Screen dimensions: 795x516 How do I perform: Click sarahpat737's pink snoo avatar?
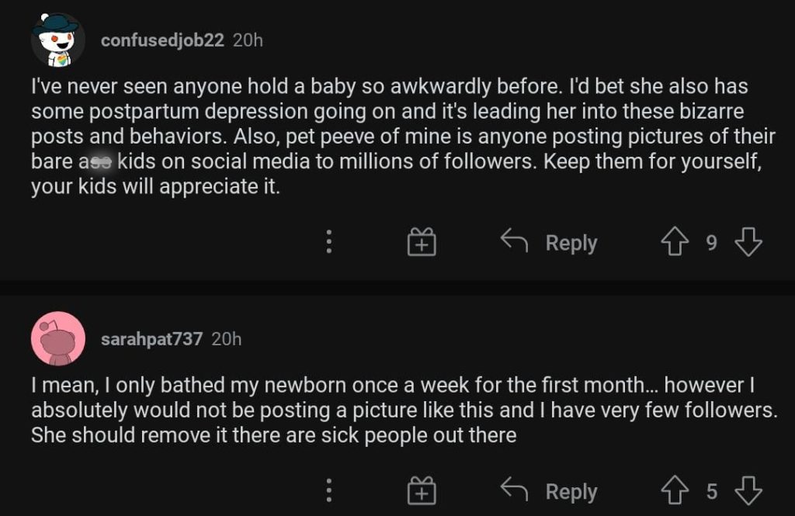point(57,338)
